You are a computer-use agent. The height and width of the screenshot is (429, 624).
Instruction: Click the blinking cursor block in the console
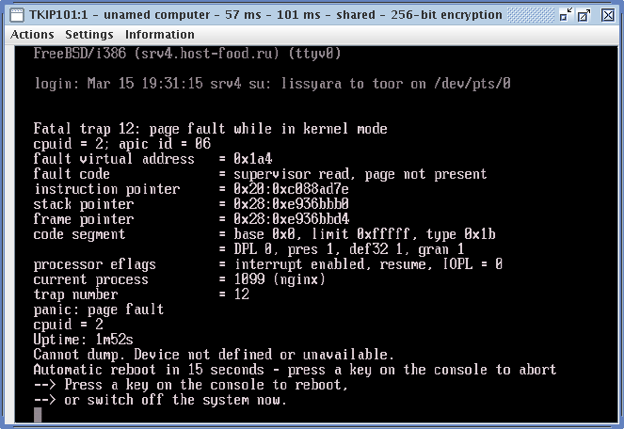coord(38,415)
